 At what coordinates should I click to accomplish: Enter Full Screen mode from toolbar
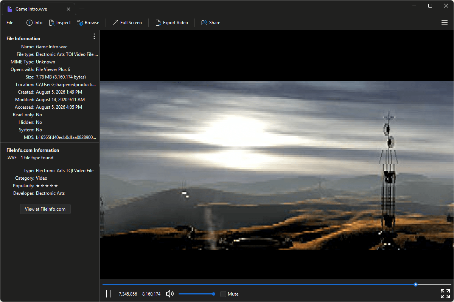[x=127, y=23]
